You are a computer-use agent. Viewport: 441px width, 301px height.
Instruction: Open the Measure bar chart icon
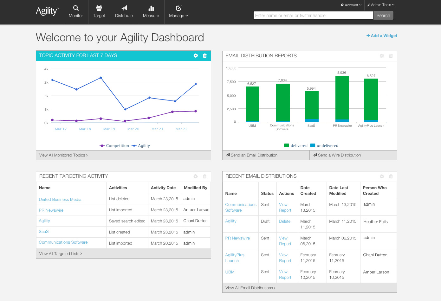pos(151,8)
